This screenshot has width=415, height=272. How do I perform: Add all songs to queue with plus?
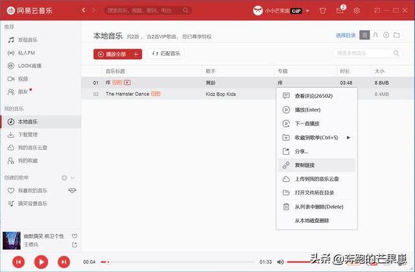tap(136, 54)
